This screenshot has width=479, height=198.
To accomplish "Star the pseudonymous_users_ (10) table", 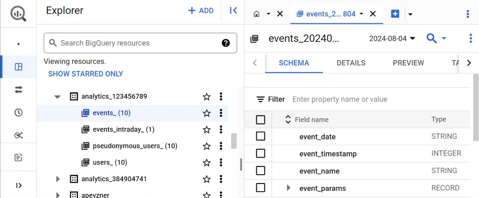I will [x=207, y=146].
